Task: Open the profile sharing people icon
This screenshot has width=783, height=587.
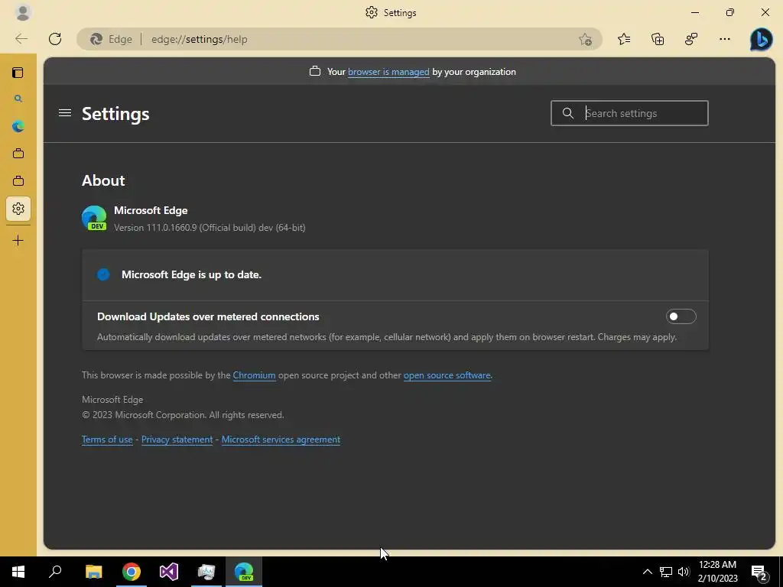Action: 691,39
